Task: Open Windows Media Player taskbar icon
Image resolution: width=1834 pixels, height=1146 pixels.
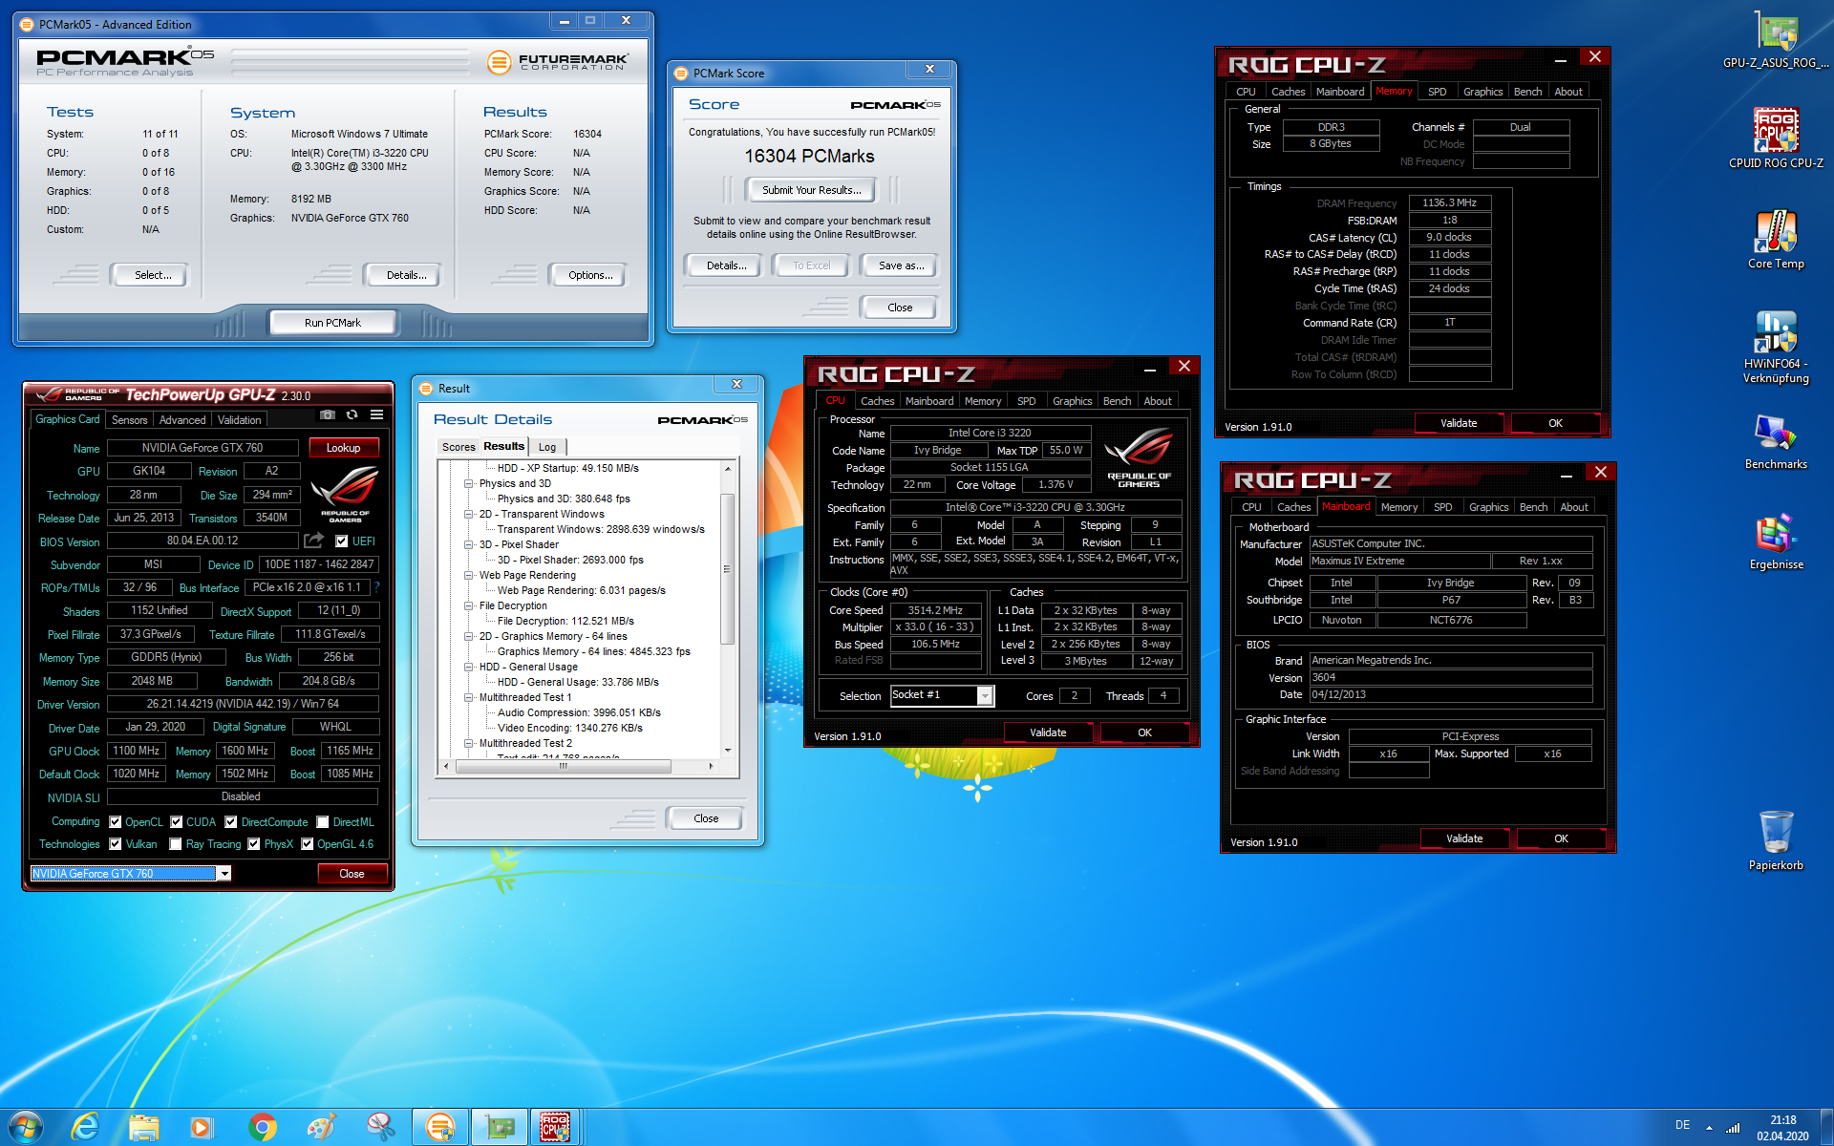Action: click(203, 1127)
